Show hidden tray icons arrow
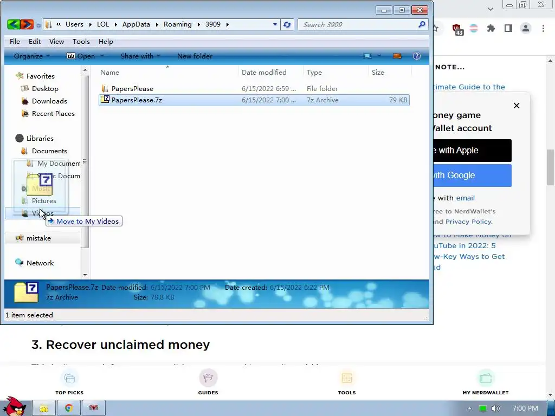Image resolution: width=555 pixels, height=416 pixels. (x=469, y=408)
